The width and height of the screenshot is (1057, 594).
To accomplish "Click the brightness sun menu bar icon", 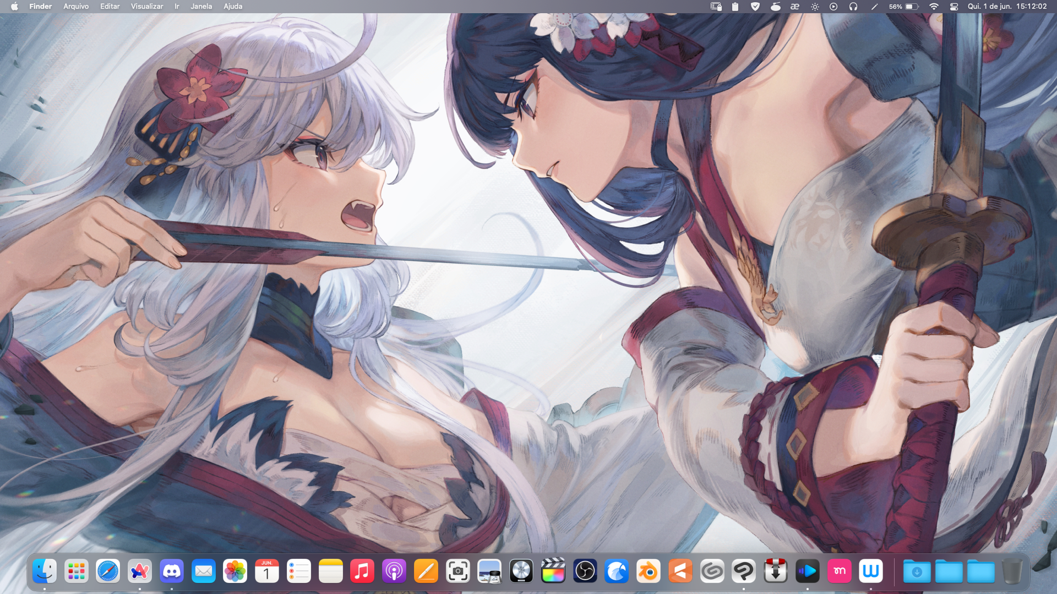I will [815, 7].
